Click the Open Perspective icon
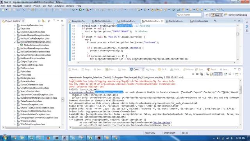This screenshot has width=250, height=141. [x=207, y=15]
